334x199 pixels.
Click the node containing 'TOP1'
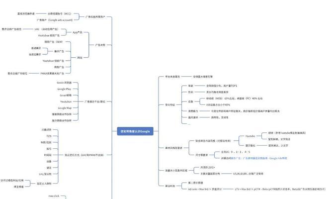click(222, 86)
